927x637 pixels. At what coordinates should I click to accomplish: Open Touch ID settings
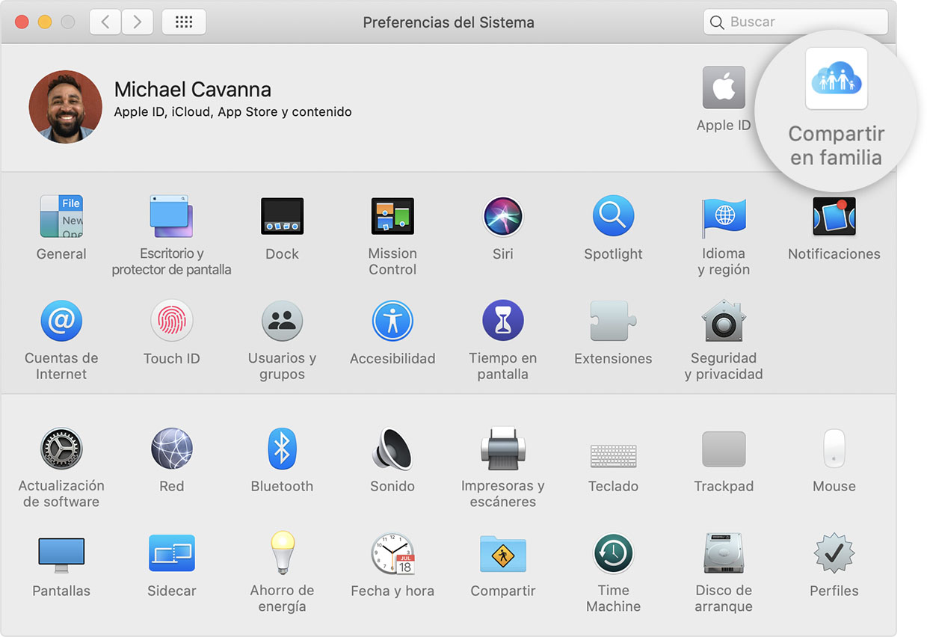tap(171, 320)
